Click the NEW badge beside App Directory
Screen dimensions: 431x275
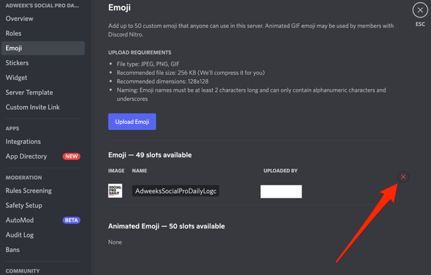click(x=72, y=157)
